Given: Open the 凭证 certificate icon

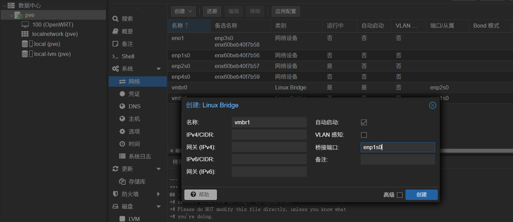Looking at the screenshot, I should point(122,94).
